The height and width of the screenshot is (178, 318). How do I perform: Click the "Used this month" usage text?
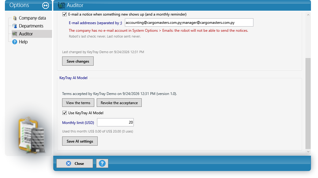pyautogui.click(x=98, y=131)
